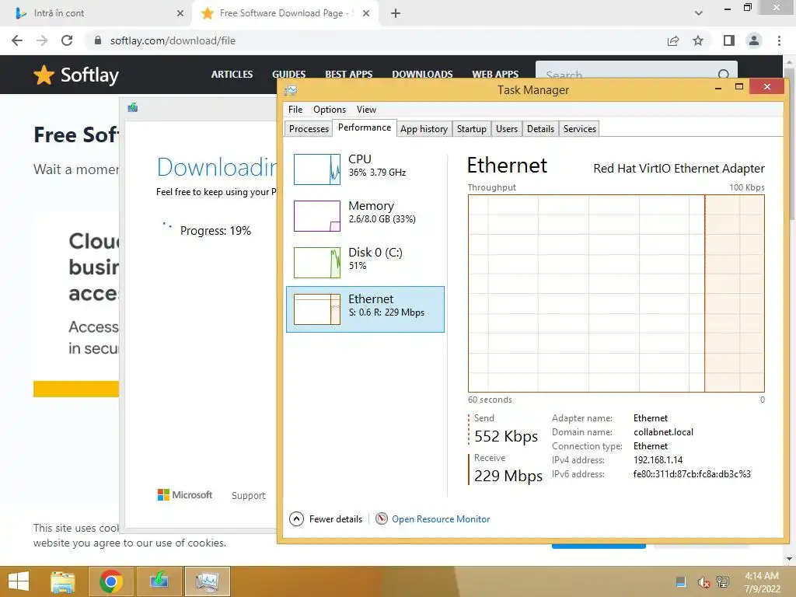Open Task Manager taskbar button

click(x=207, y=581)
